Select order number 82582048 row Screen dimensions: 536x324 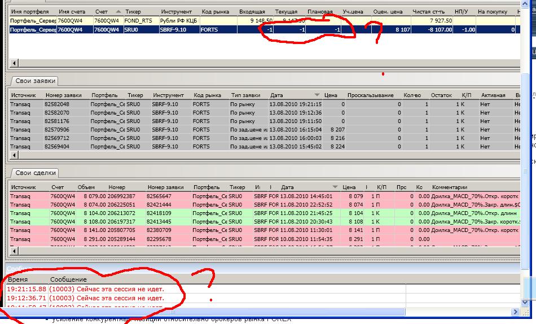169,104
